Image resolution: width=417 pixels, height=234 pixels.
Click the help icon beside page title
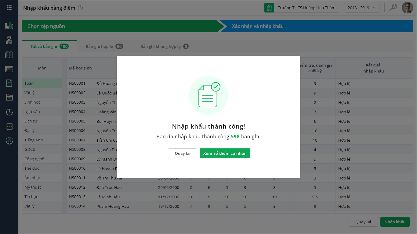pyautogui.click(x=80, y=8)
